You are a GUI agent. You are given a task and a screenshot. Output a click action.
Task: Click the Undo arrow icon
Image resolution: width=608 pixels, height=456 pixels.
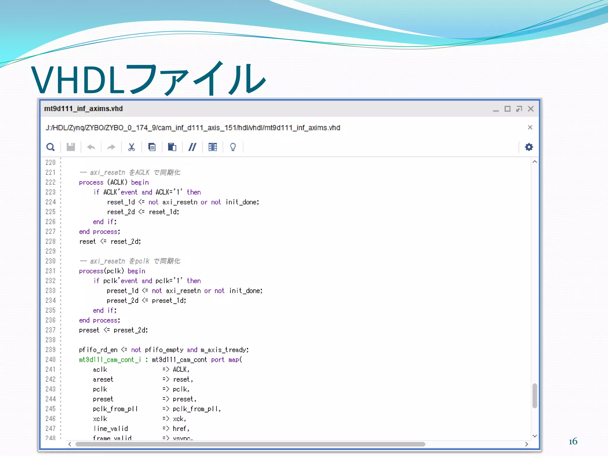click(x=91, y=147)
